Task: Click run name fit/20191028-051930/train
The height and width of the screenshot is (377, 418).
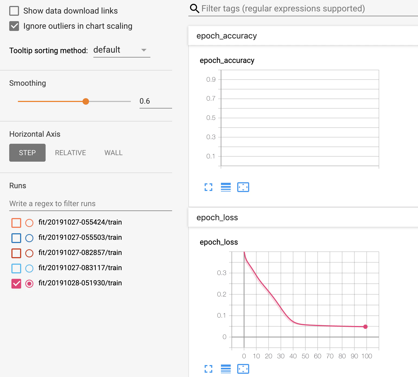Action: tap(80, 283)
